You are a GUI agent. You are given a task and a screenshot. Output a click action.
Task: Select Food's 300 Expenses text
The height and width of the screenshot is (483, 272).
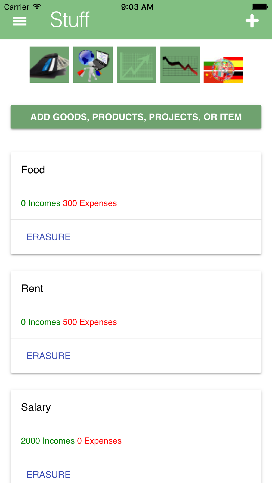click(90, 203)
